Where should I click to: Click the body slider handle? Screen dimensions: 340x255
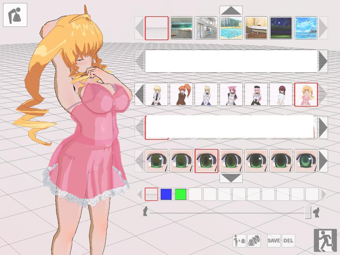tap(308, 212)
